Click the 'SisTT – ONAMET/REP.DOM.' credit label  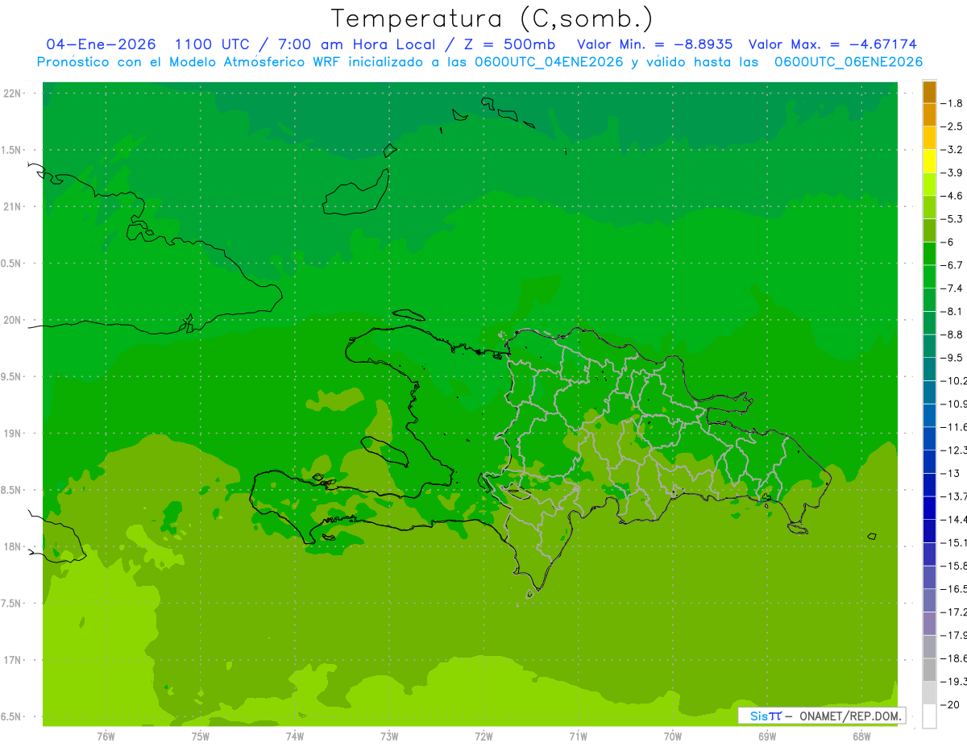coord(823,716)
